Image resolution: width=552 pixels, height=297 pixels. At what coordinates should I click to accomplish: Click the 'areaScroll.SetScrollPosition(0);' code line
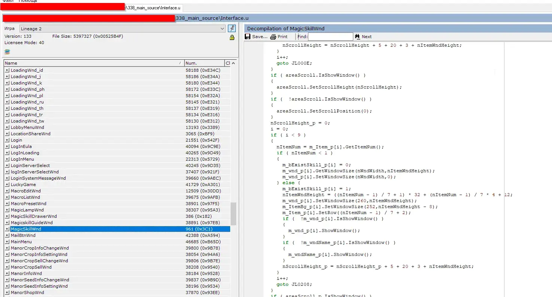tap(324, 111)
